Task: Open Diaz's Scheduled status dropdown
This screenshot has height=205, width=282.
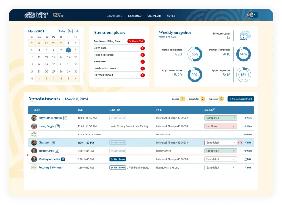Action: point(221,143)
